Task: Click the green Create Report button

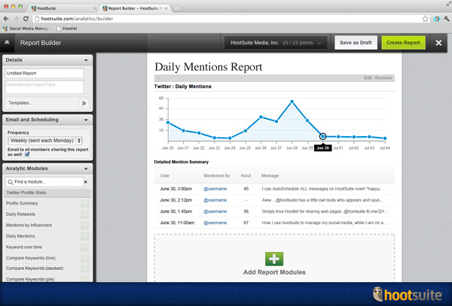Action: (403, 43)
